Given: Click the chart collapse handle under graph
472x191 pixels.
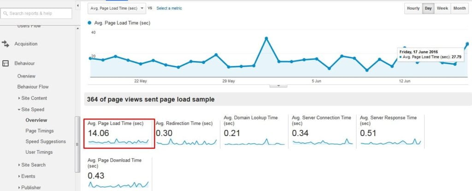Looking at the screenshot, I should click(278, 85).
